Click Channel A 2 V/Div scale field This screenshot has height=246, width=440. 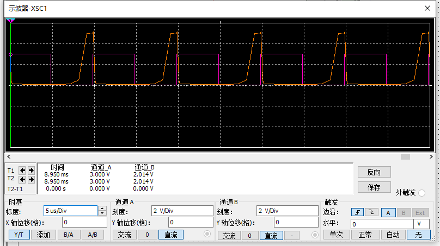(x=182, y=211)
